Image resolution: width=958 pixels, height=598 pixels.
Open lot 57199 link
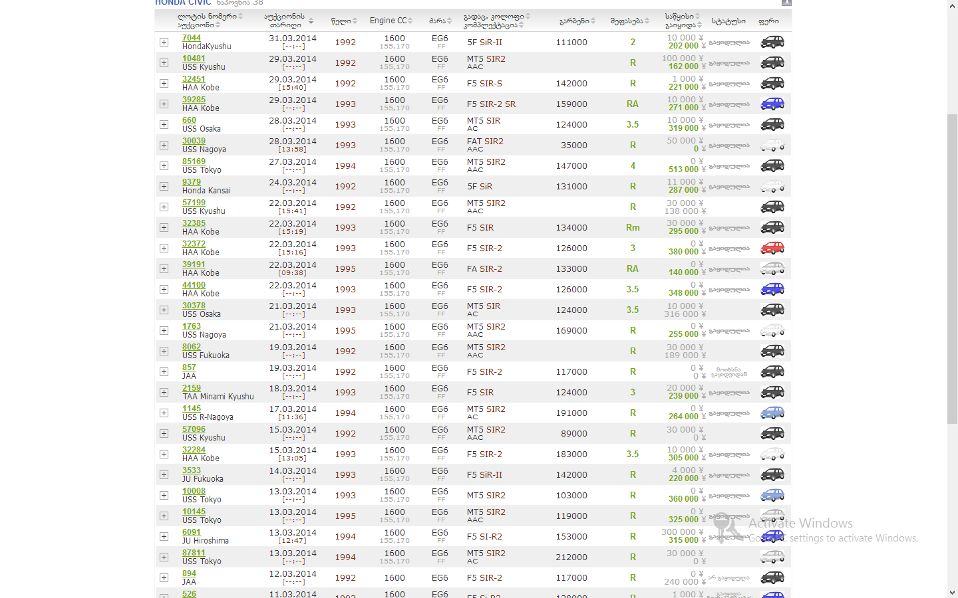pyautogui.click(x=194, y=203)
